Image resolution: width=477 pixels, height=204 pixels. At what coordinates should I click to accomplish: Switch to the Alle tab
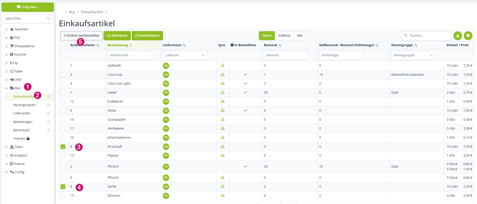[300, 36]
